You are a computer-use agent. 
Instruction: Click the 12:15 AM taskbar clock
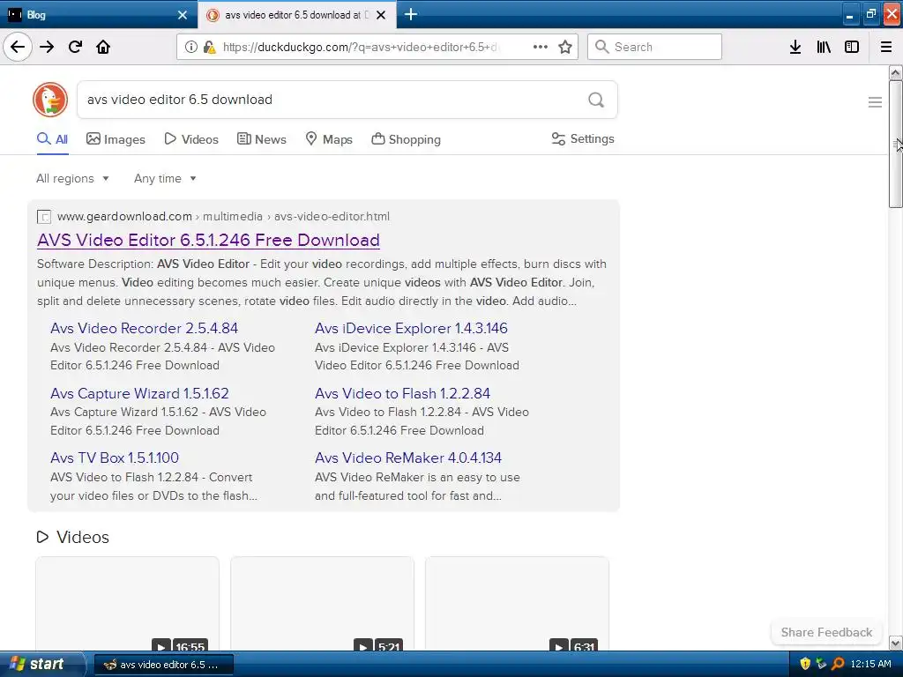(x=870, y=664)
